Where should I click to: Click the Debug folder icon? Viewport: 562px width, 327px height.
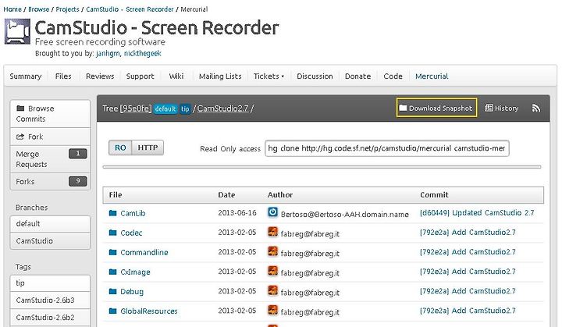[113, 291]
